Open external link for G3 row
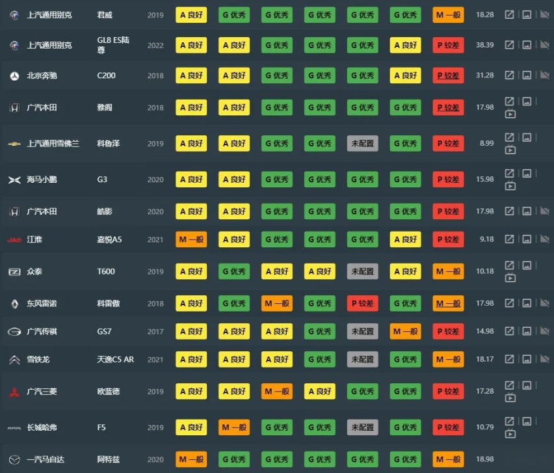Screen dimensions: 554x473 point(509,173)
